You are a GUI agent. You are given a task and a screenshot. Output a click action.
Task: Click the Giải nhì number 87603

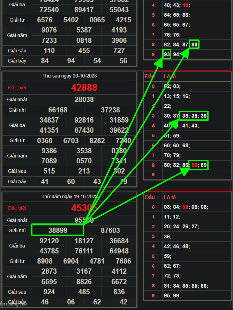[110, 230]
